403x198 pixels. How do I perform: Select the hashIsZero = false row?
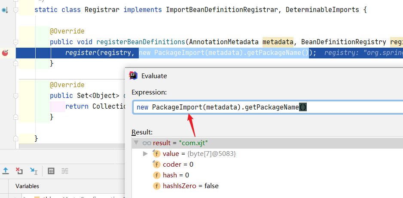[x=190, y=186]
